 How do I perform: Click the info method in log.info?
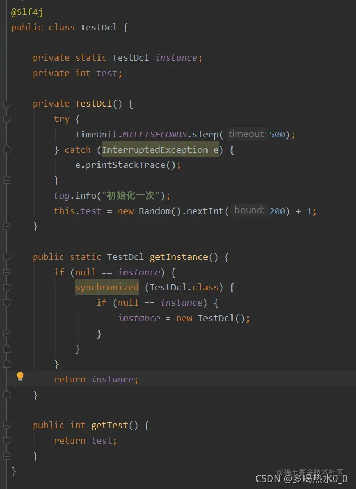(86, 195)
